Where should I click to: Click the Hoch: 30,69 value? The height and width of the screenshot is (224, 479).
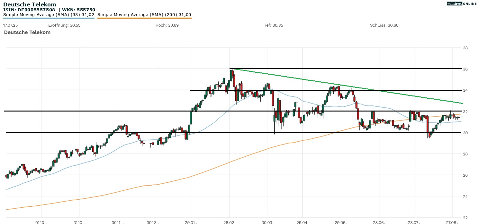pyautogui.click(x=167, y=25)
